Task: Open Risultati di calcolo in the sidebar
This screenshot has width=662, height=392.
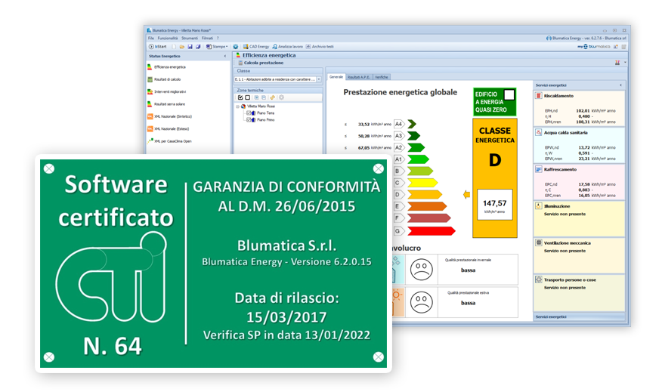Action: (x=164, y=79)
